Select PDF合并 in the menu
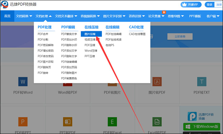 [x=43, y=34]
